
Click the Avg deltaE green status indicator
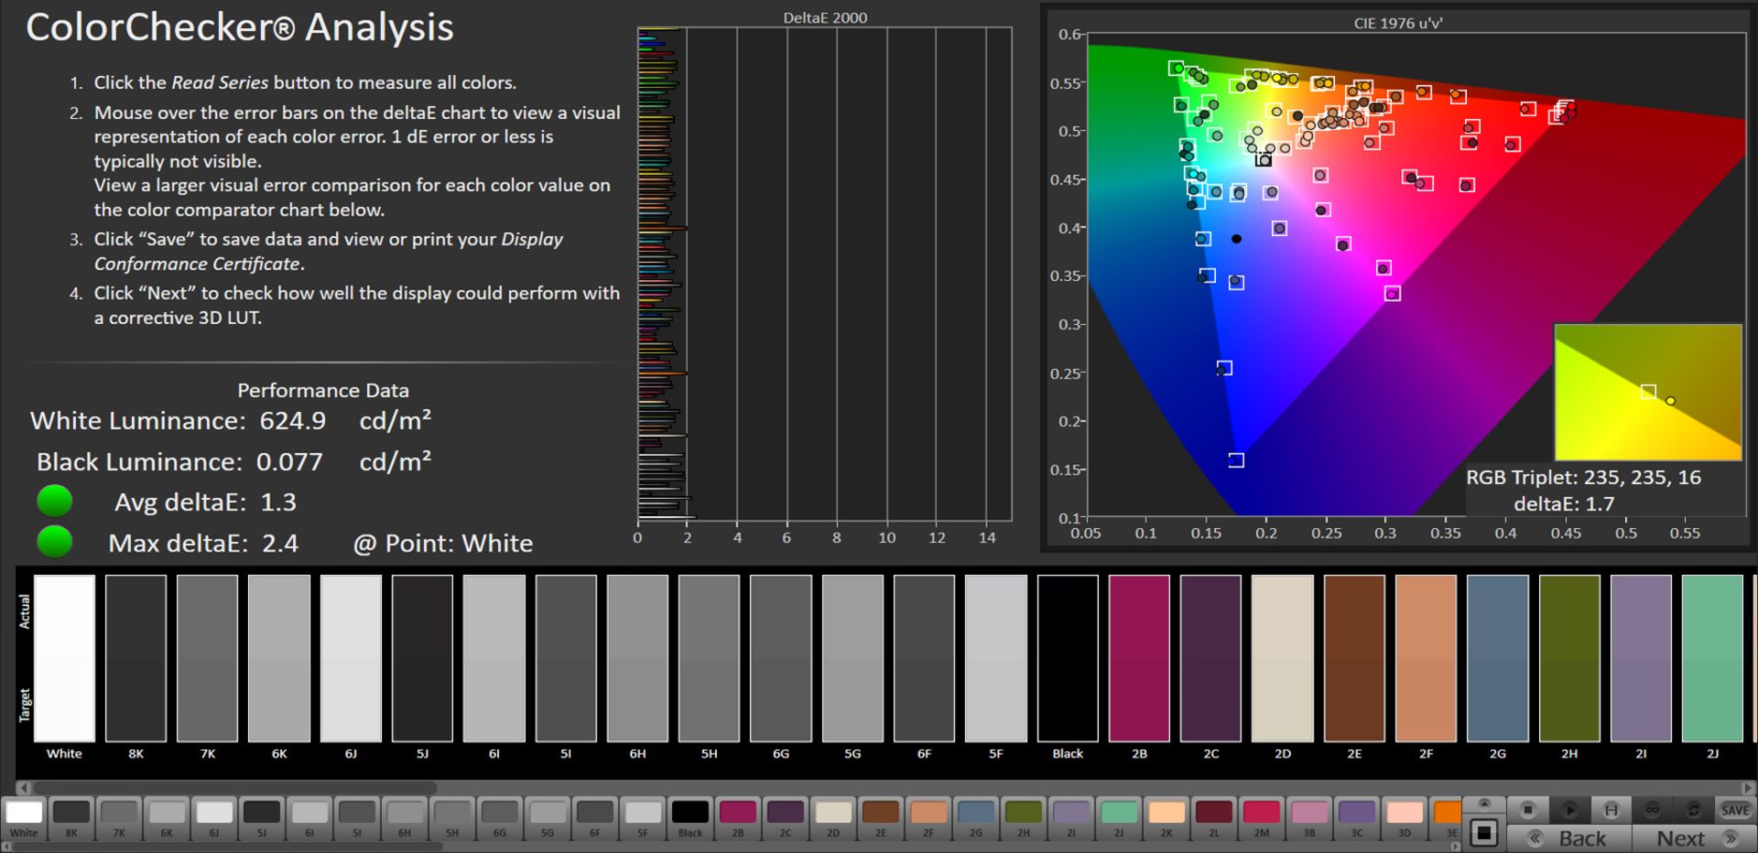(54, 502)
